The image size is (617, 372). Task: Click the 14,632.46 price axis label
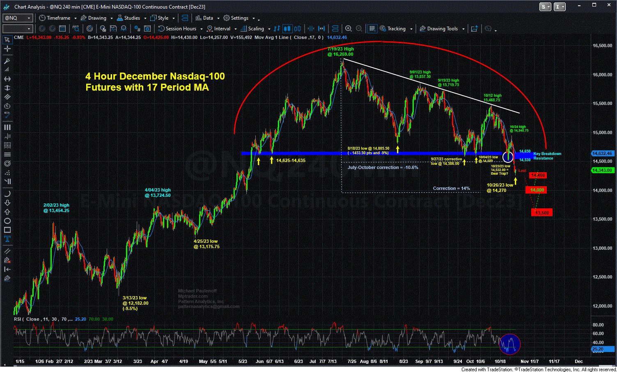click(x=602, y=153)
